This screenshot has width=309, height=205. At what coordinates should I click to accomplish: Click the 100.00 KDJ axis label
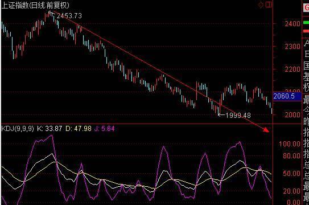[x=289, y=144]
